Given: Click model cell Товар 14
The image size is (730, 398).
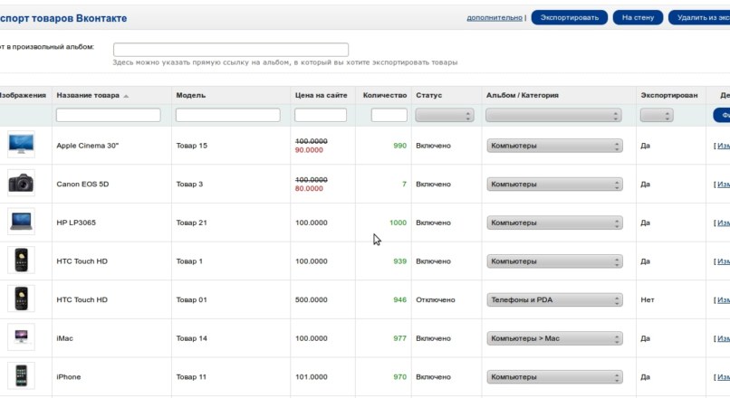Looking at the screenshot, I should point(191,338).
